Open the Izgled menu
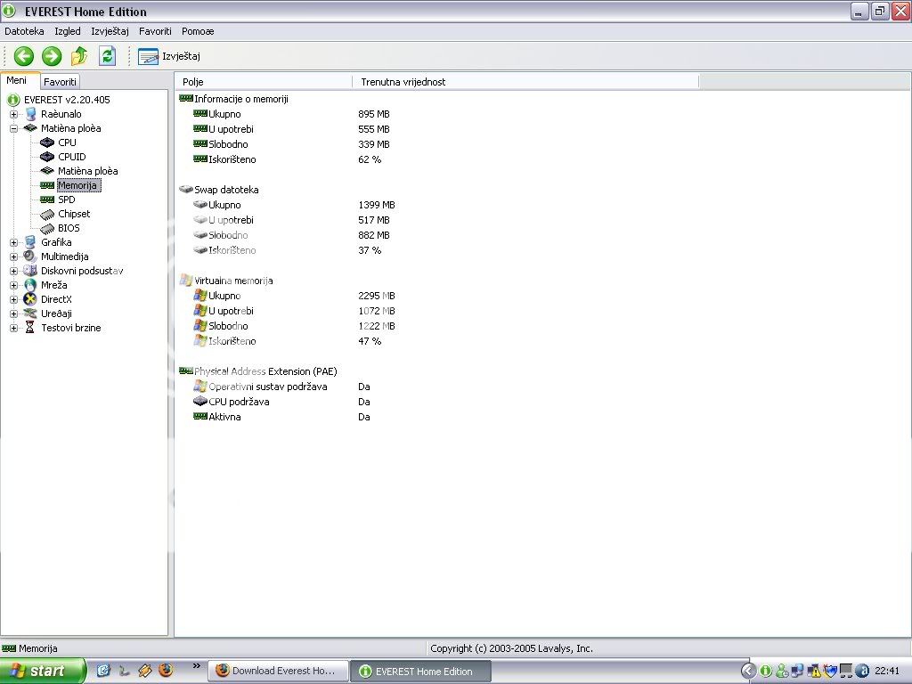Image resolution: width=912 pixels, height=684 pixels. click(x=68, y=31)
